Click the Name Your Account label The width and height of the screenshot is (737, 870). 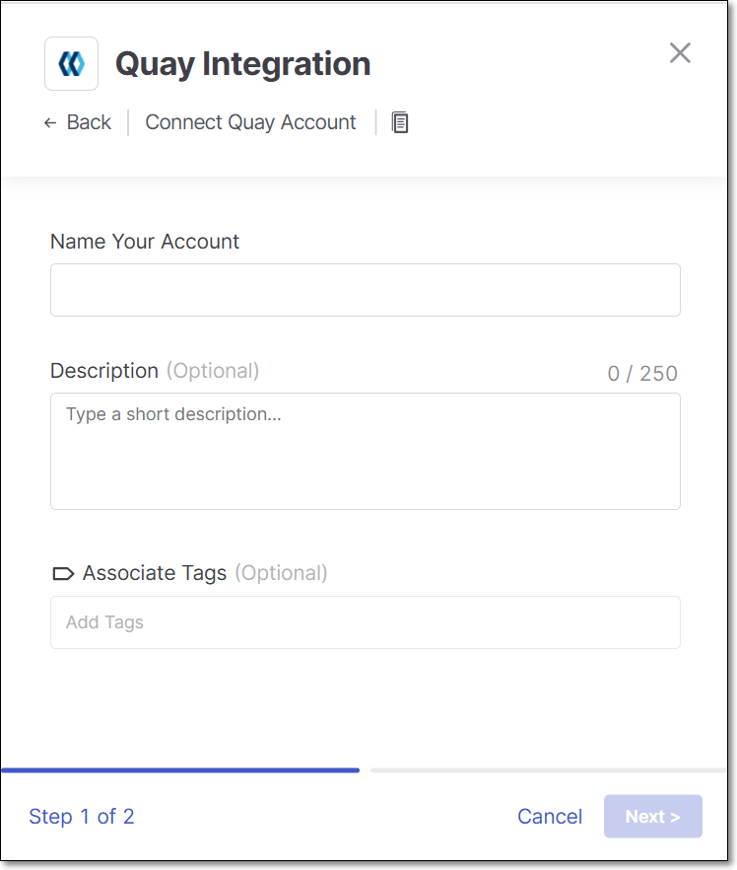(x=145, y=242)
